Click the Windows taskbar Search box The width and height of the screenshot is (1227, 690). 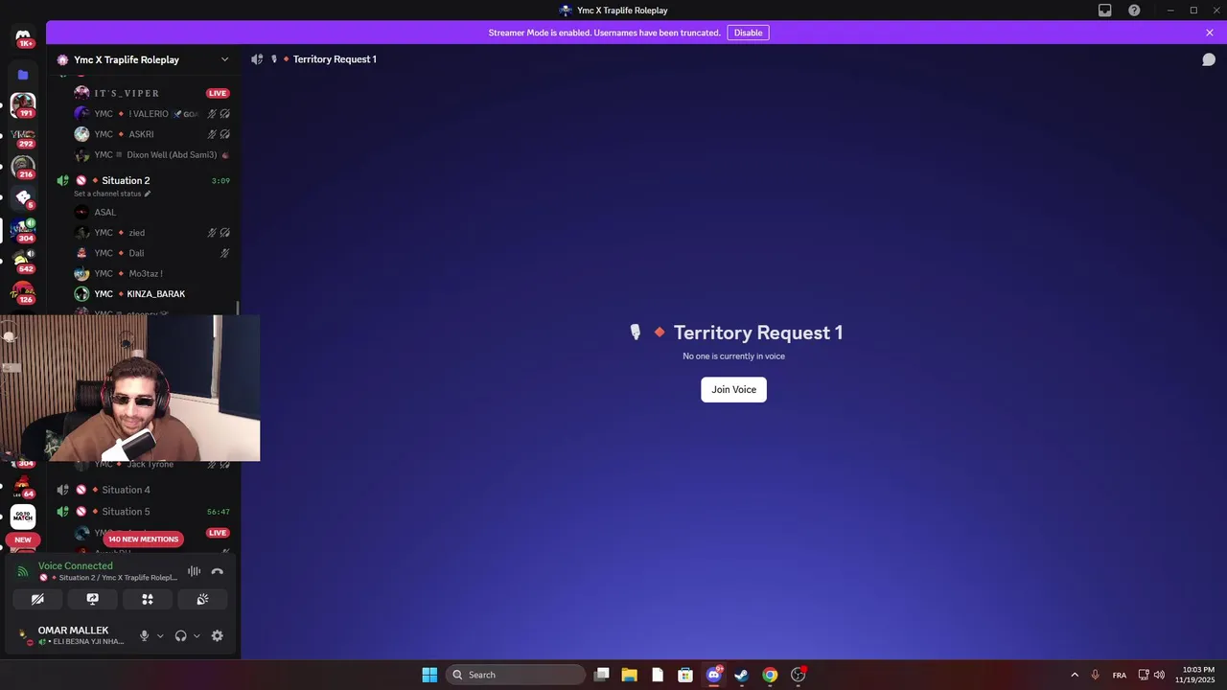pos(516,675)
